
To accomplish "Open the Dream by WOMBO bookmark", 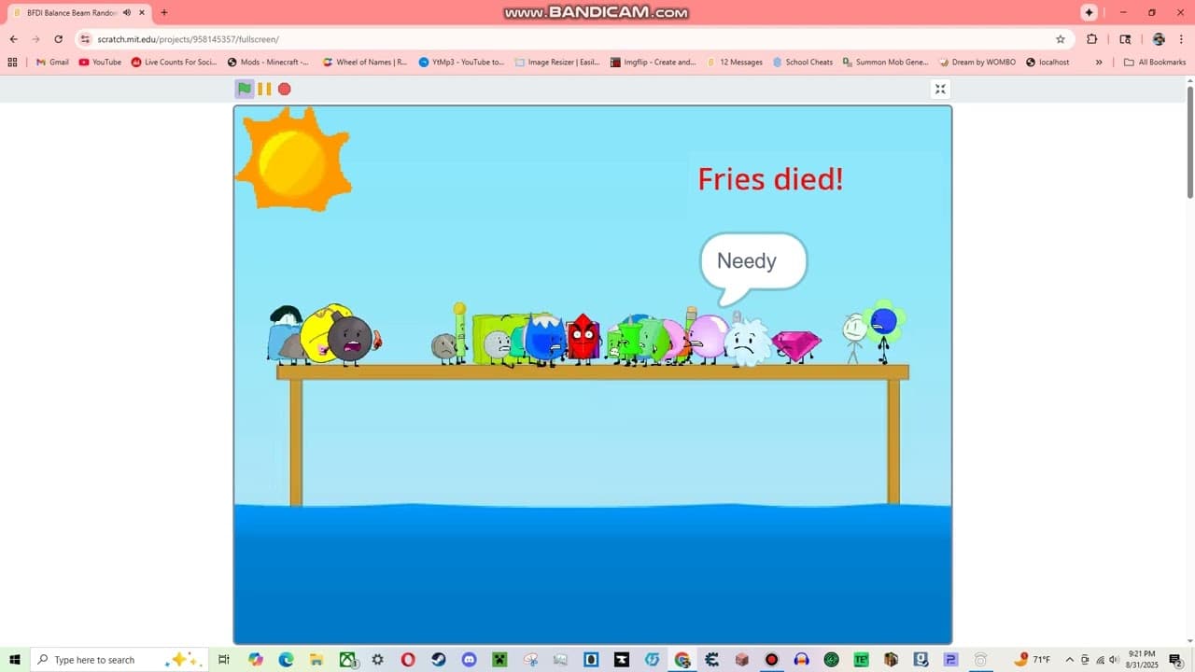I will [x=977, y=63].
